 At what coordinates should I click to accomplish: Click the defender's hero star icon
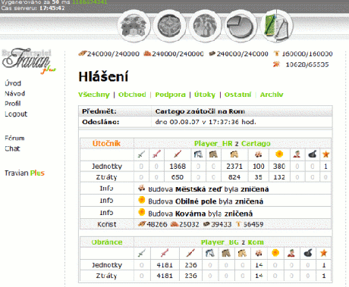324,253
